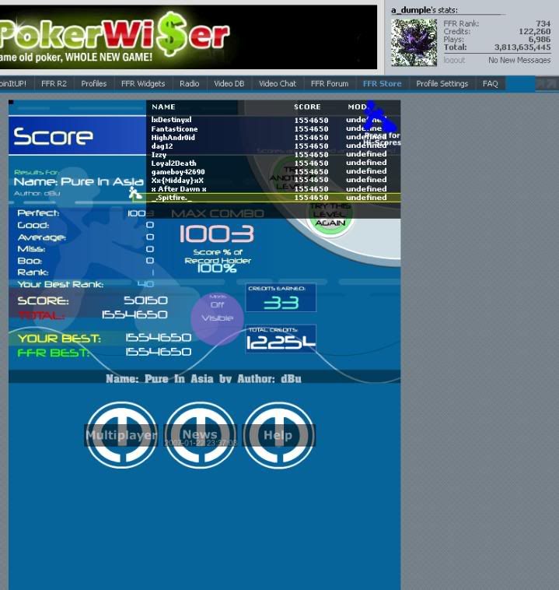Open the Video DB section
The image size is (559, 590).
coord(229,83)
